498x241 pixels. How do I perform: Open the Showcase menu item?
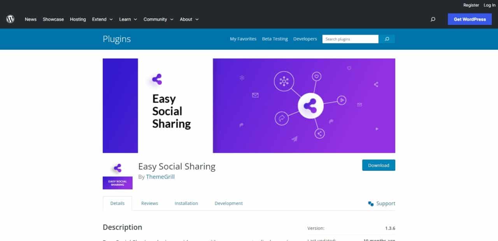click(53, 19)
